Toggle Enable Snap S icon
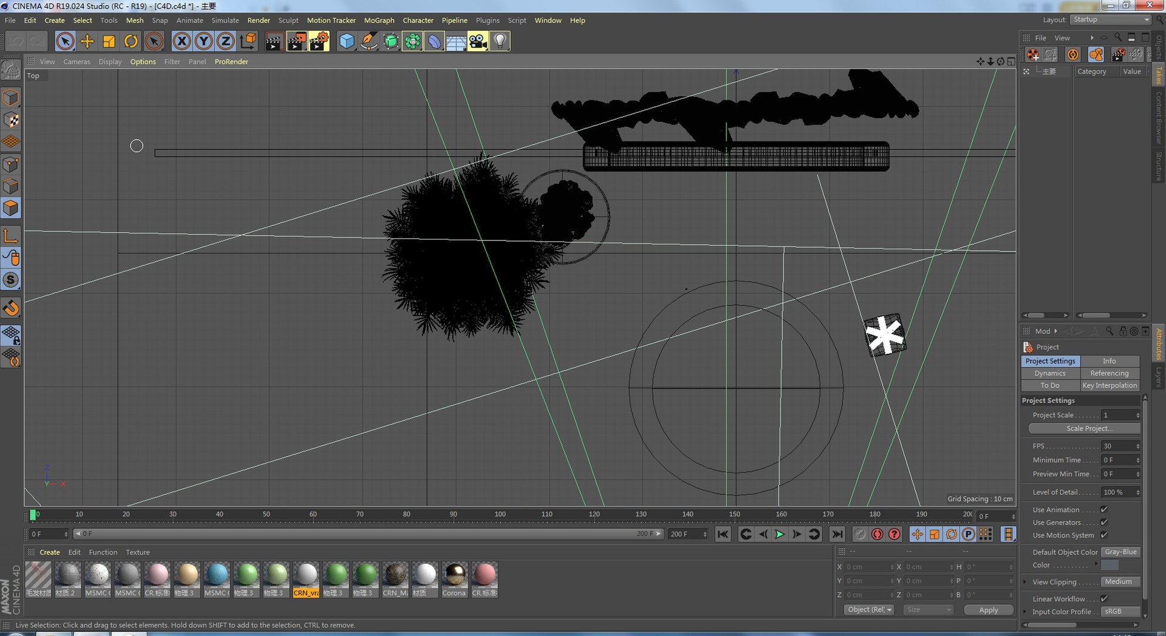1166x636 pixels. (11, 280)
